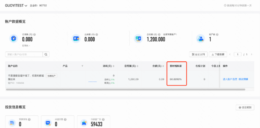The image size is (260, 128).
Task: Click the 60.8696% similarity value
Action: coord(176,79)
